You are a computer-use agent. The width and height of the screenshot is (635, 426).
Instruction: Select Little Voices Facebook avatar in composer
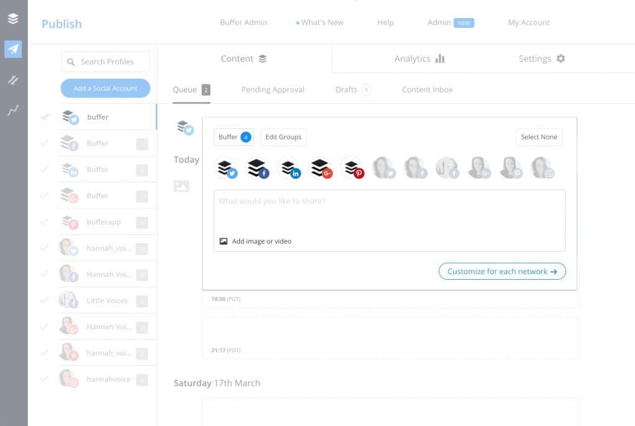point(447,168)
